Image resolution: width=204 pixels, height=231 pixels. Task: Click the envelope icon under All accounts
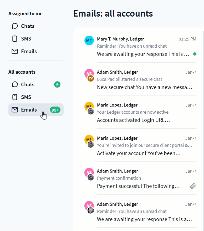point(15,110)
